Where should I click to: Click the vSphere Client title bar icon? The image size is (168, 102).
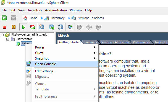coord(3,2)
